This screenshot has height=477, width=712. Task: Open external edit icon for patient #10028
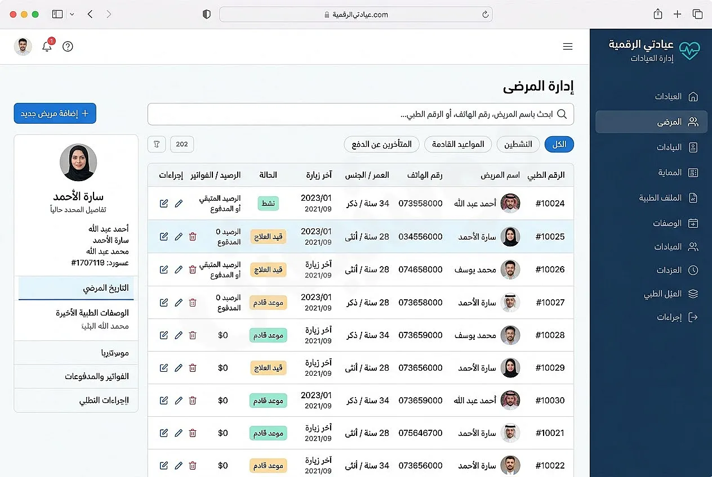[x=164, y=335]
